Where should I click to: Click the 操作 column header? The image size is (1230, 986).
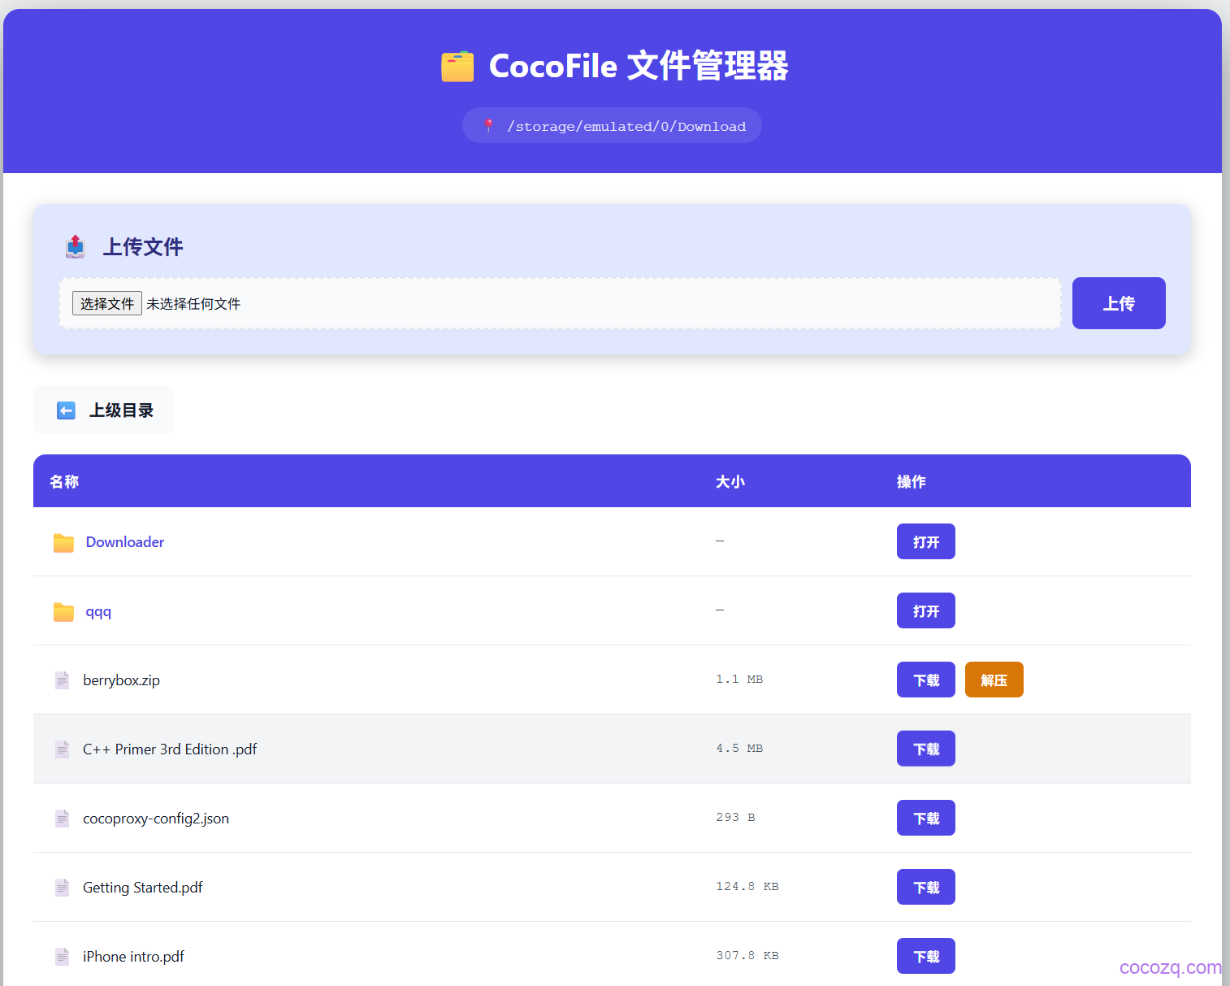[x=912, y=482]
